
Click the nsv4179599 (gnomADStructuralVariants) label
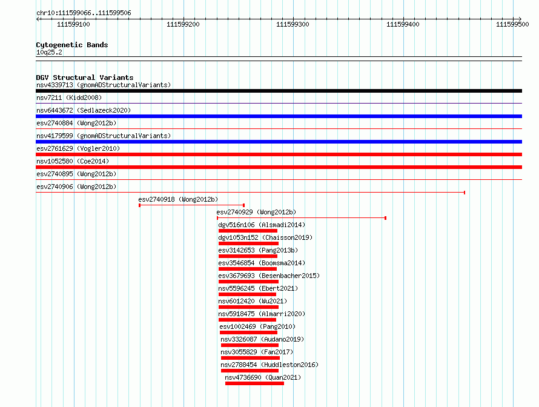pyautogui.click(x=104, y=136)
